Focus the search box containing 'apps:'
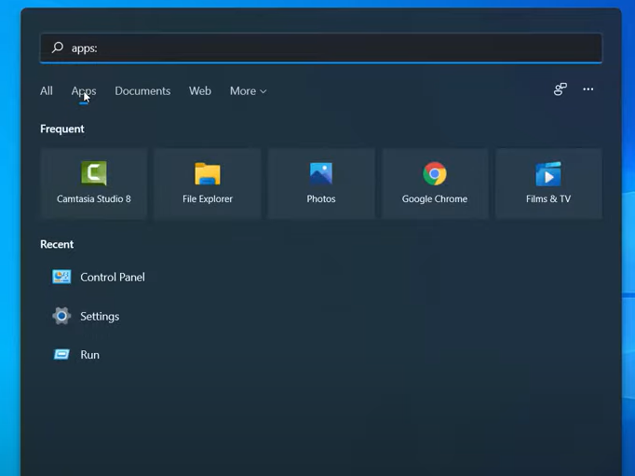This screenshot has width=635, height=476. (326, 48)
